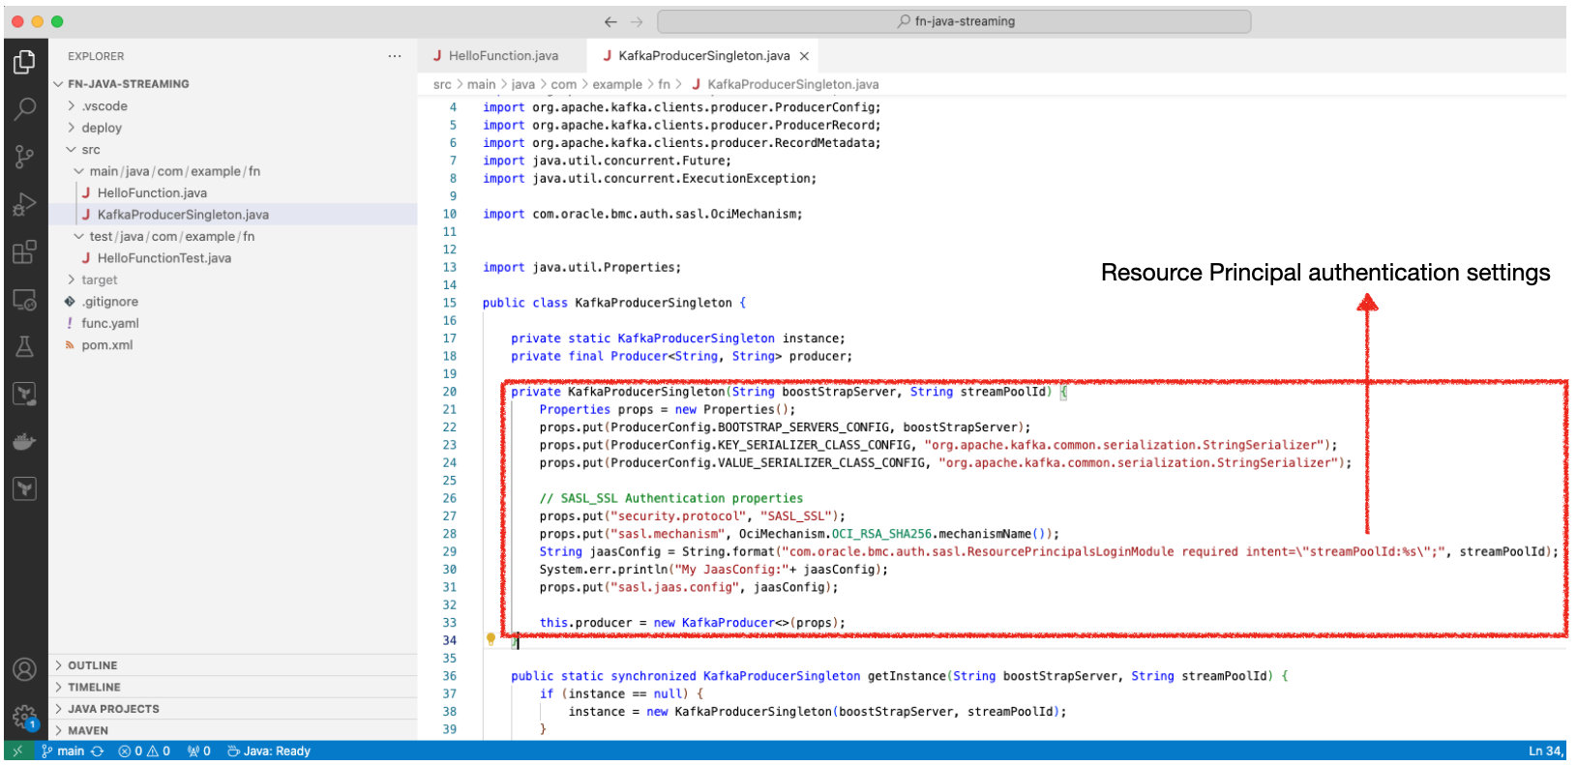
Task: Open the leaf icon view below Docker
Action: [25, 488]
